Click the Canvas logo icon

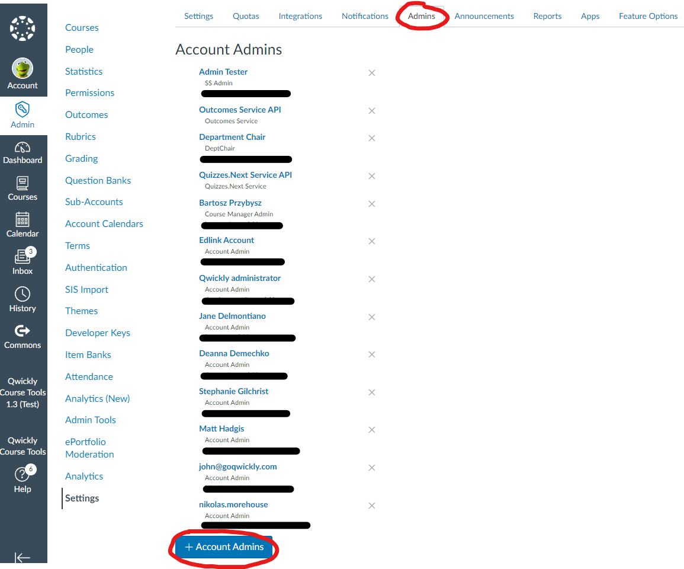[23, 28]
